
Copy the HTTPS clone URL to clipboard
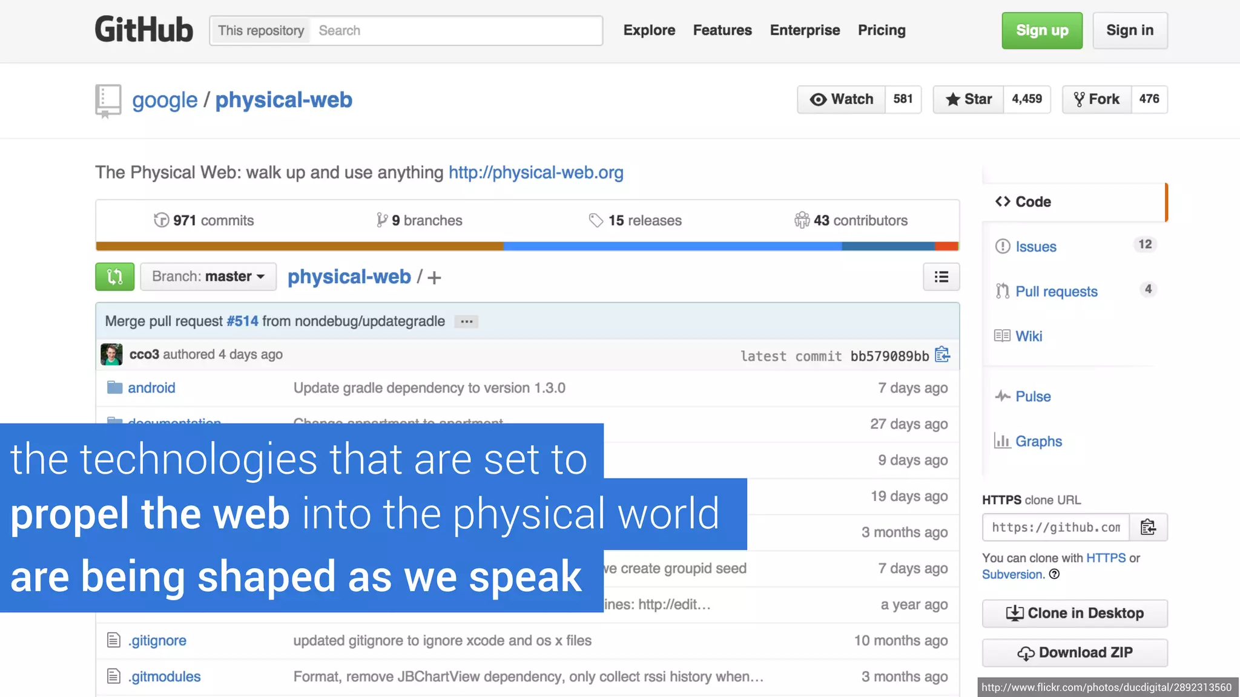pos(1149,527)
